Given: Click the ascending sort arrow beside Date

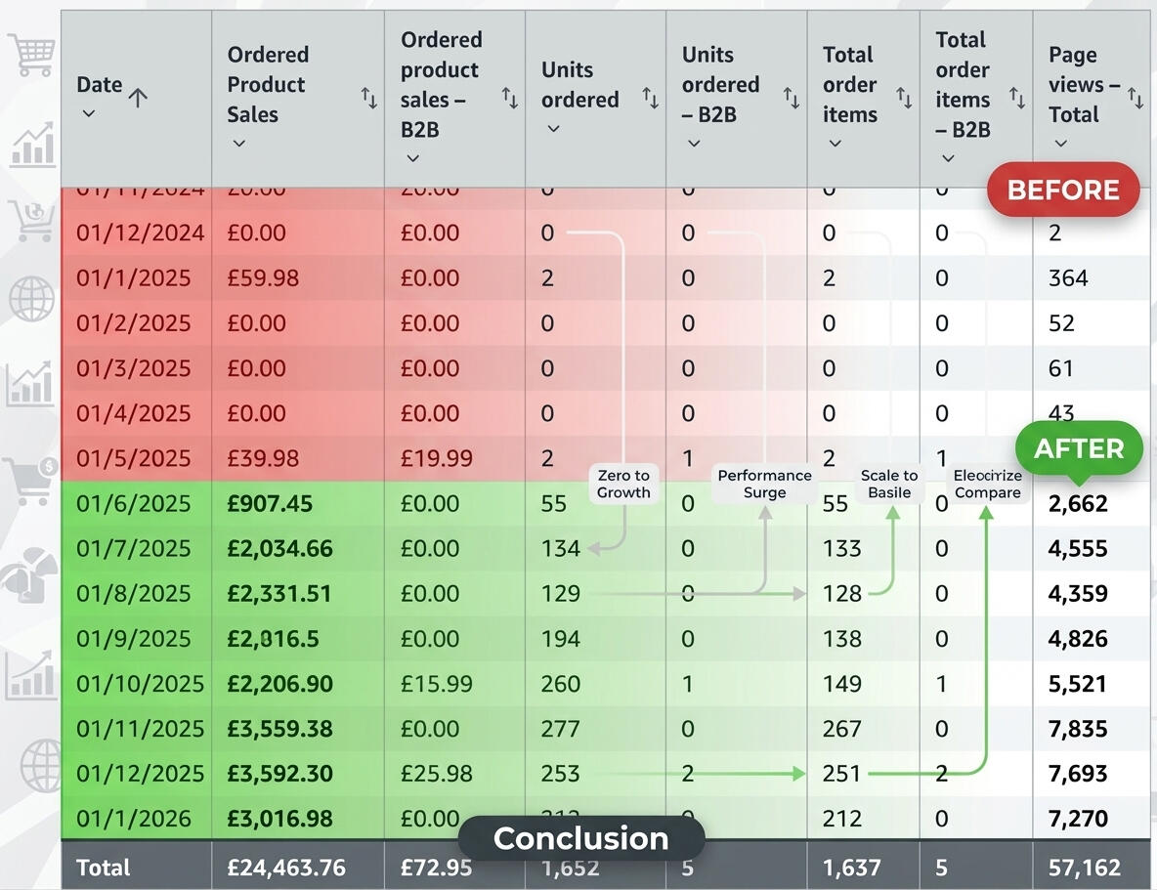Looking at the screenshot, I should (x=138, y=97).
